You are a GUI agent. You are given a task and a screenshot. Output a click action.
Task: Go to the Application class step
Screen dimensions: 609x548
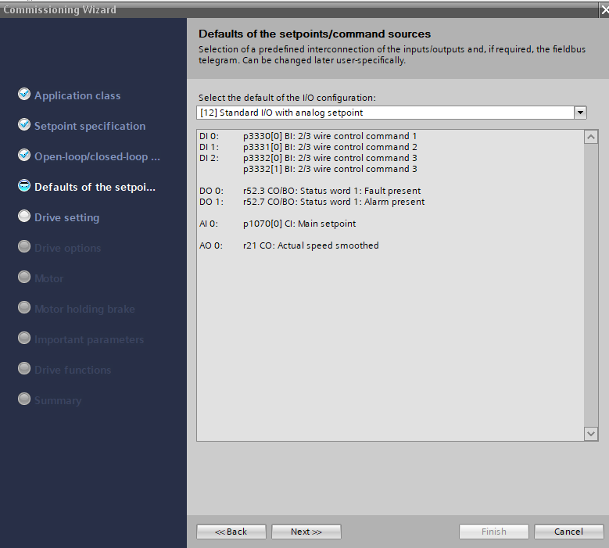[77, 95]
